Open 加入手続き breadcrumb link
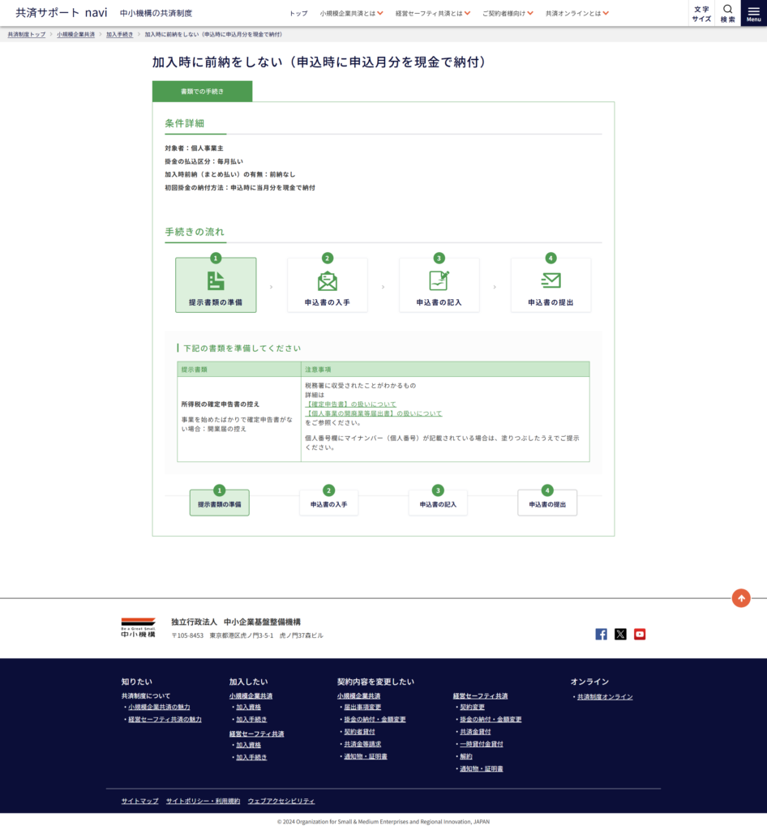This screenshot has width=767, height=830. (120, 34)
